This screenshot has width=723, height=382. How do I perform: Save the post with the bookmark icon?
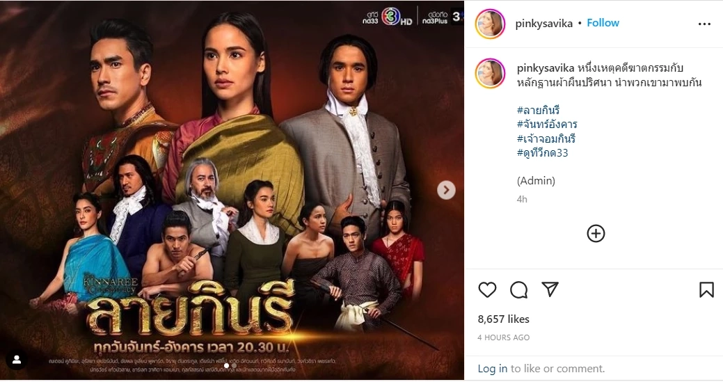click(x=706, y=290)
